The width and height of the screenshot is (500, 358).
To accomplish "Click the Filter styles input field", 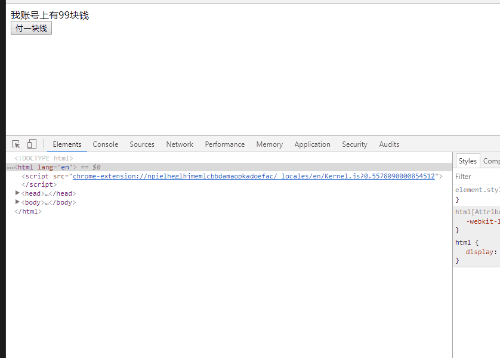I will pos(477,177).
